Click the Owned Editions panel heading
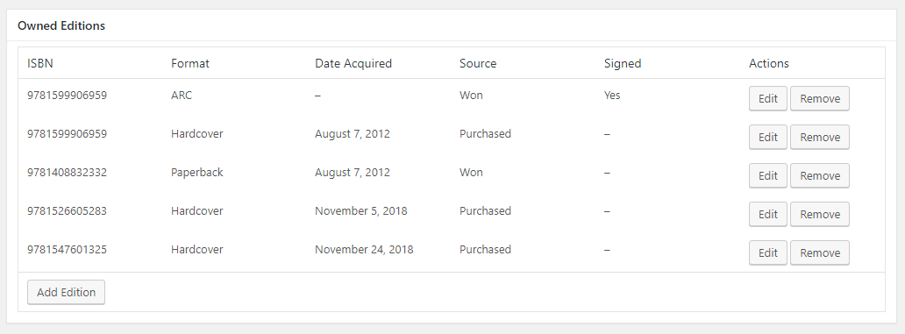 tap(61, 26)
